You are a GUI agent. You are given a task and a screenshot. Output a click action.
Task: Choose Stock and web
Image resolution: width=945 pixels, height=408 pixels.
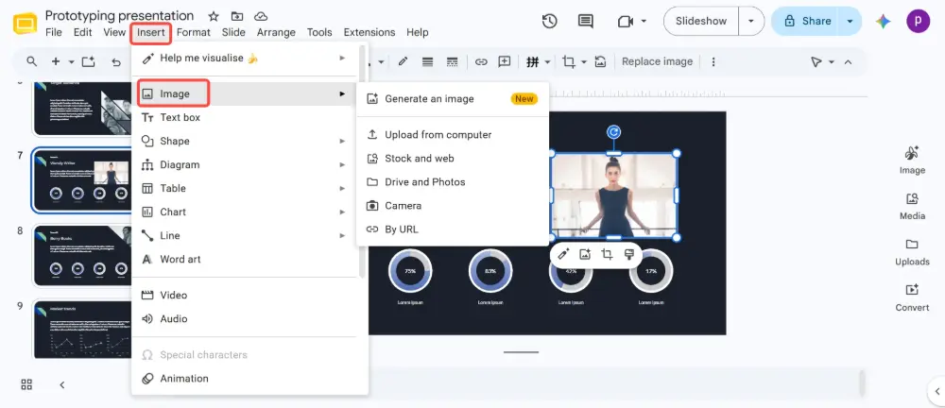[x=453, y=158]
